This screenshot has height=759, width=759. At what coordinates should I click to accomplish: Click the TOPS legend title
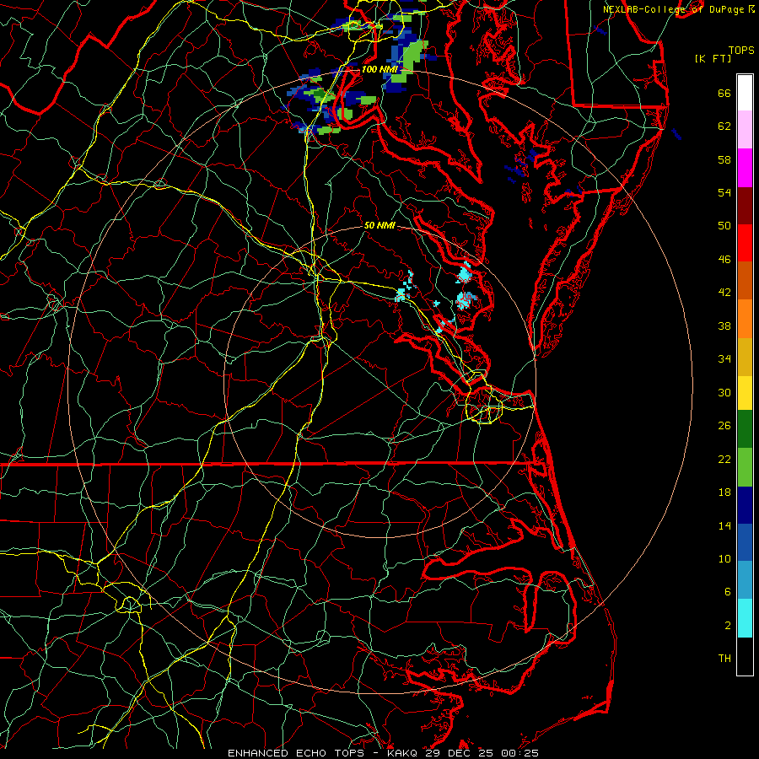[741, 50]
